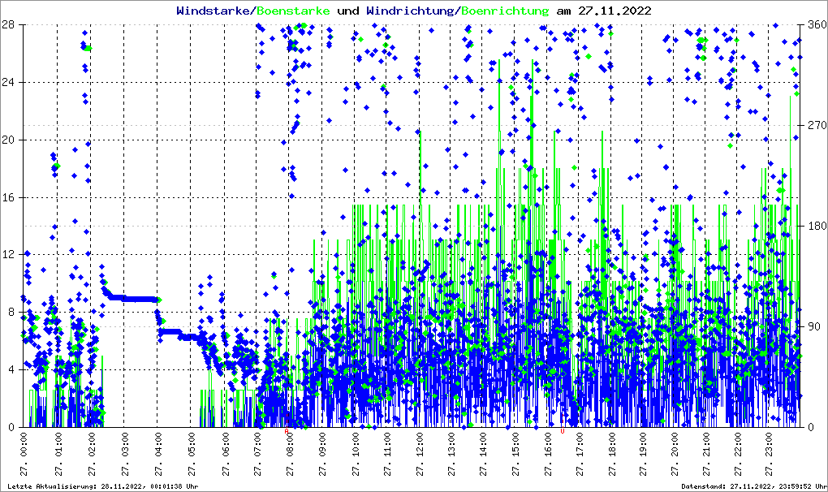Select the Windrichtung word in the title
Viewport: 828px width, 492px height.
pyautogui.click(x=410, y=11)
